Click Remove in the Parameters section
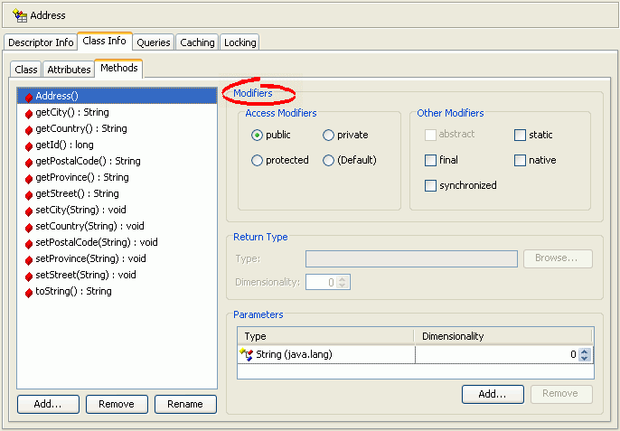 (561, 394)
